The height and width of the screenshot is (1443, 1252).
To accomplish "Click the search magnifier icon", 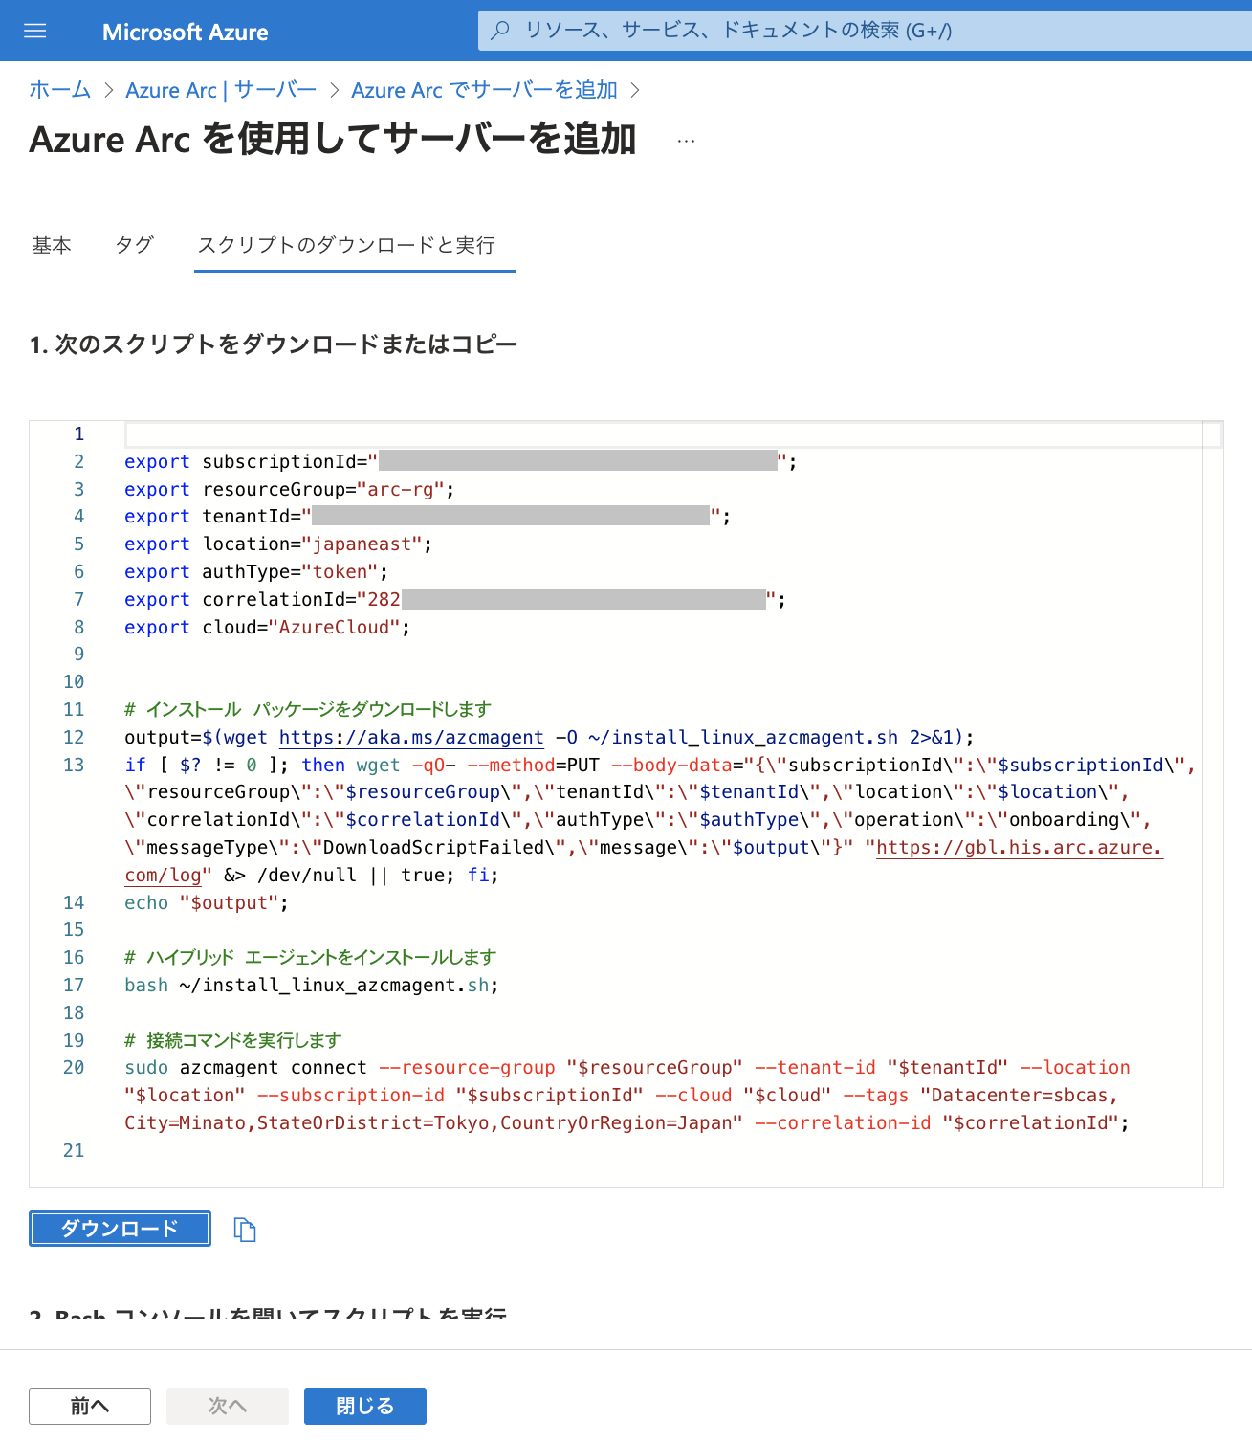I will tap(500, 31).
